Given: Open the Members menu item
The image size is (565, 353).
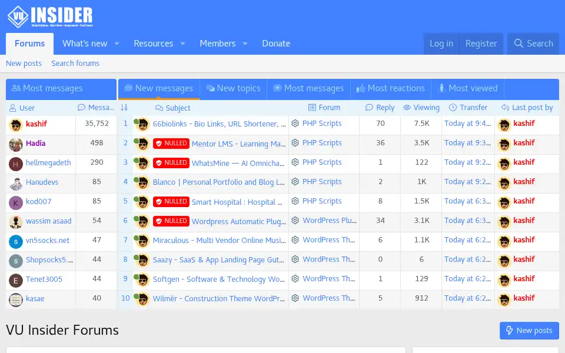Looking at the screenshot, I should pyautogui.click(x=218, y=44).
